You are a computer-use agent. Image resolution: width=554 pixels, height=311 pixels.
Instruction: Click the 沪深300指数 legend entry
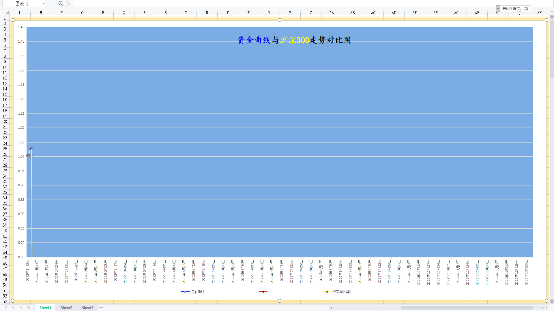coord(341,292)
